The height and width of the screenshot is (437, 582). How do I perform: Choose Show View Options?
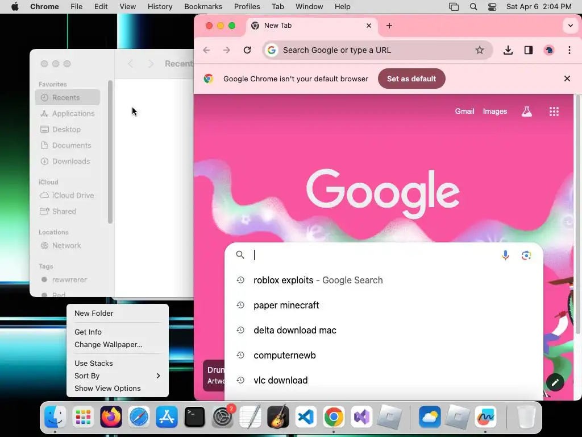click(117, 388)
